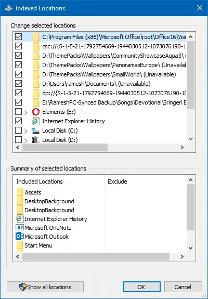The height and width of the screenshot is (299, 208).
Task: Expand the Local Disk (D:) tree node
Action: [x=26, y=140]
